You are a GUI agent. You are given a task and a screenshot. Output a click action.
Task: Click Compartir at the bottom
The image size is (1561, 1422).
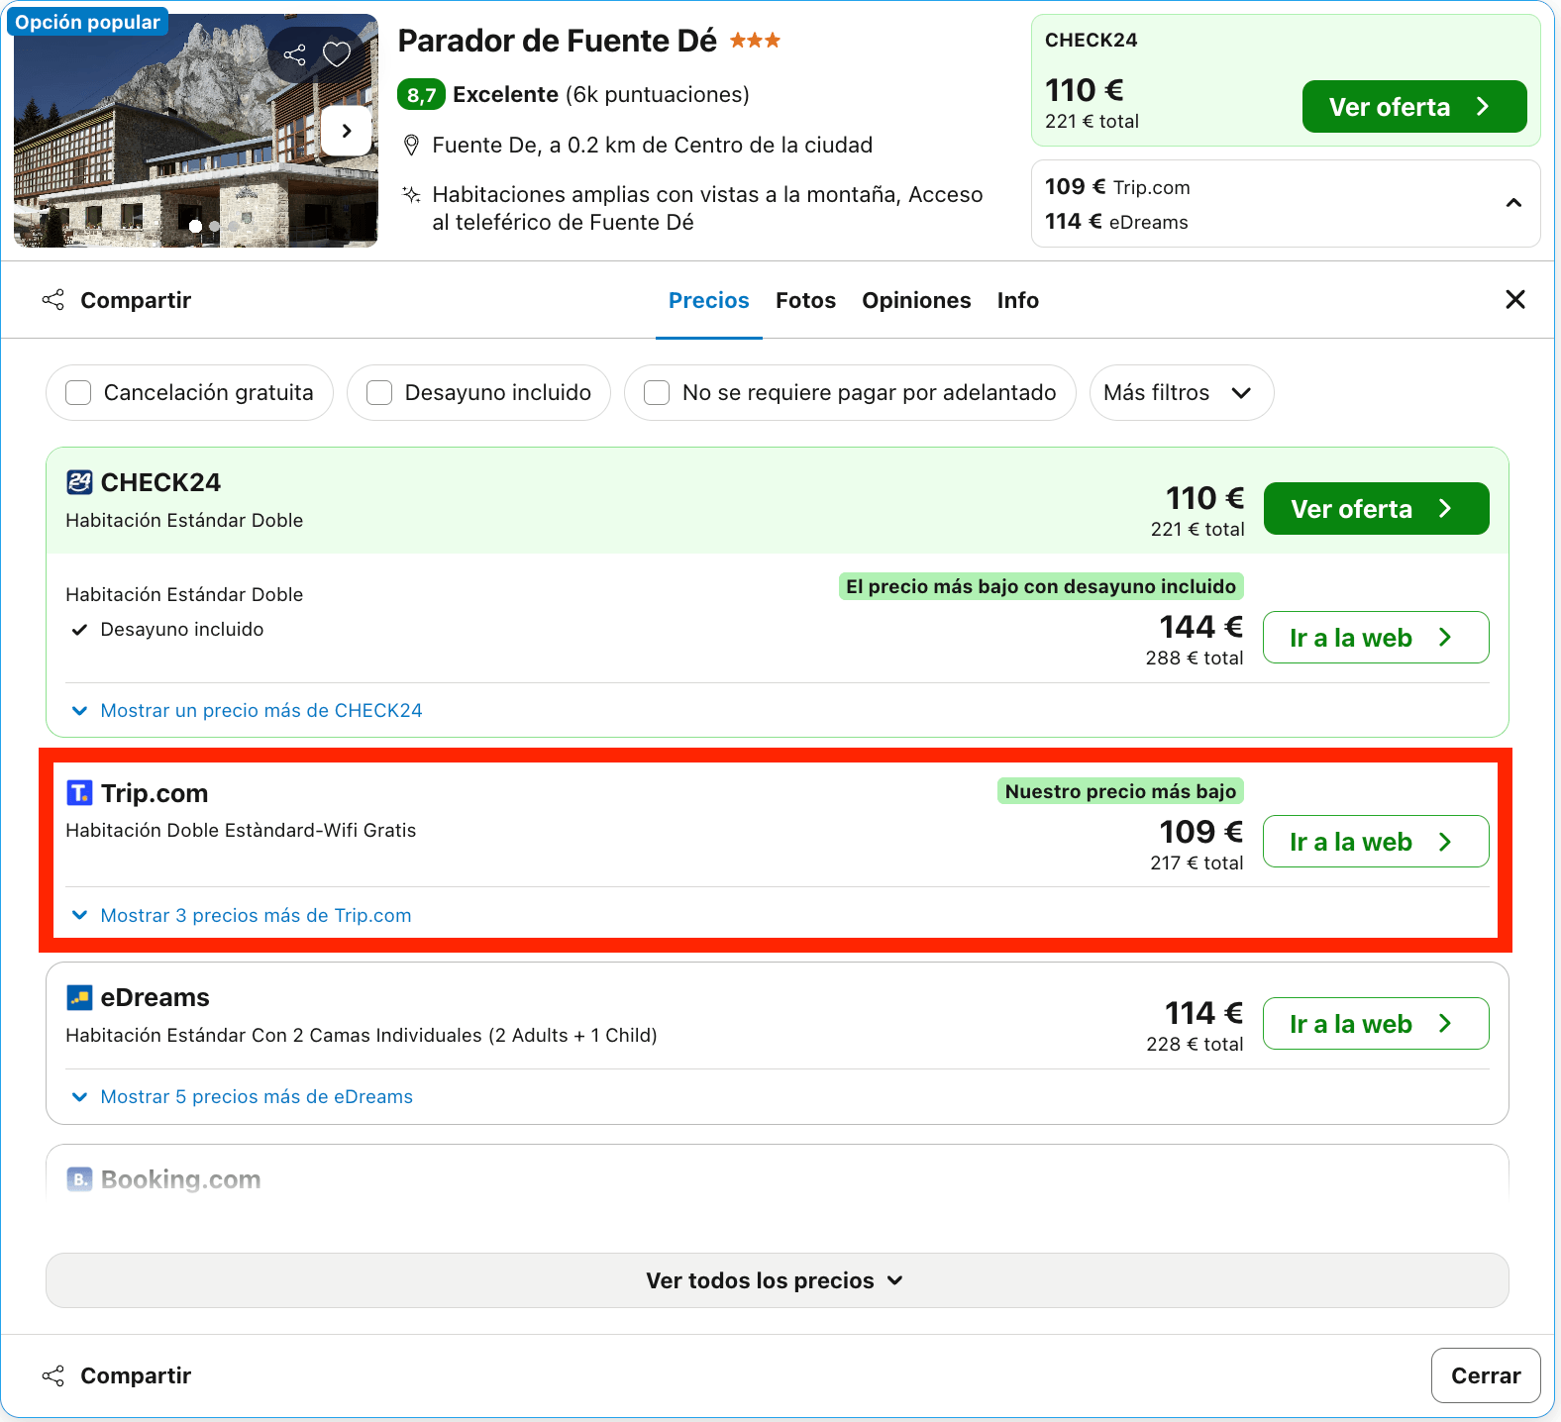(117, 1375)
